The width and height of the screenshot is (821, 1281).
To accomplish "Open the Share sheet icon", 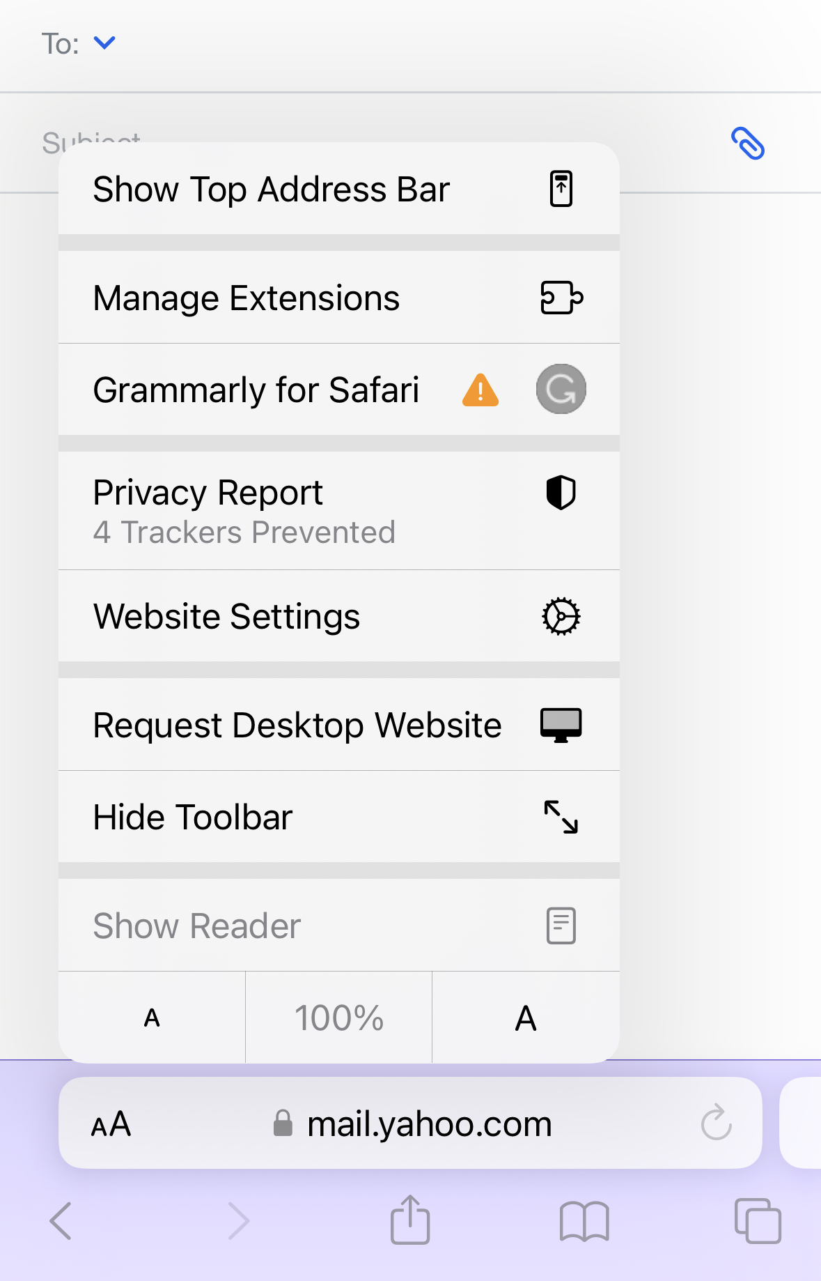I will click(410, 1220).
